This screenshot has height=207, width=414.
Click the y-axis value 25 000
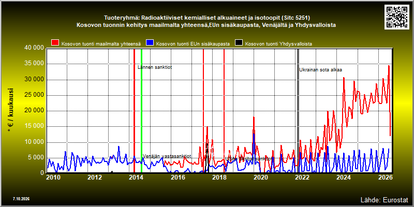coord(33,95)
